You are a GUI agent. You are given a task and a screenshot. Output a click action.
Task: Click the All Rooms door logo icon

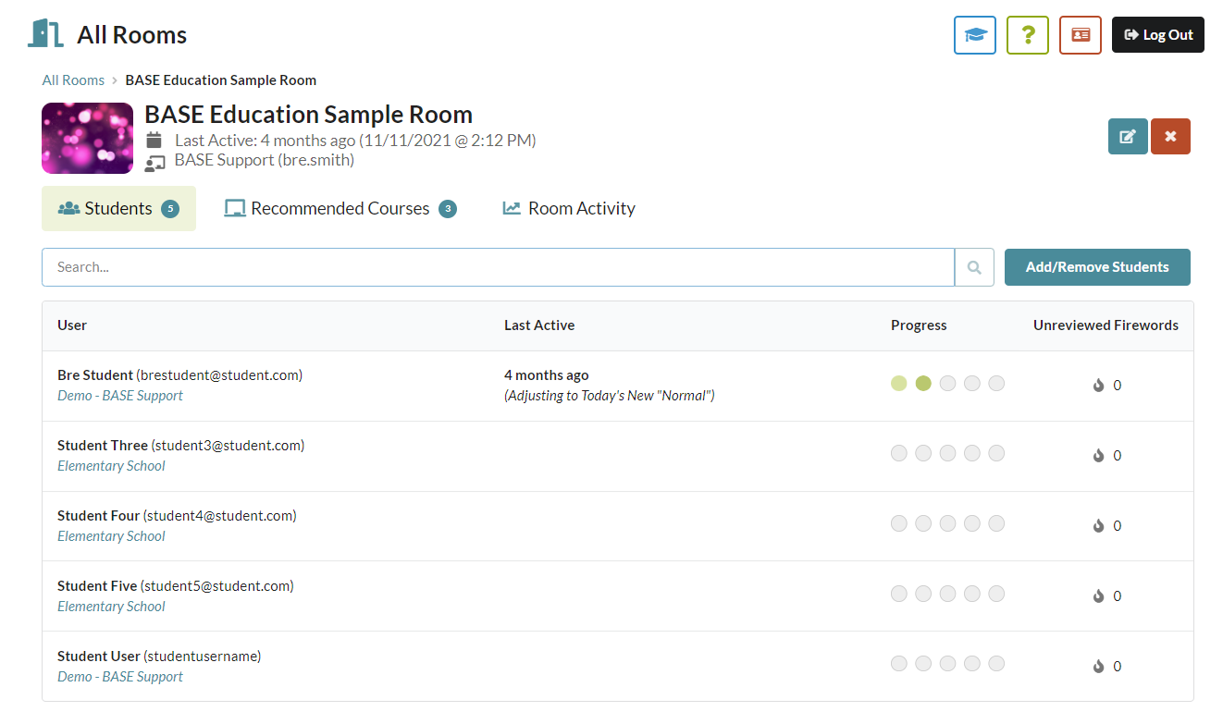[45, 34]
